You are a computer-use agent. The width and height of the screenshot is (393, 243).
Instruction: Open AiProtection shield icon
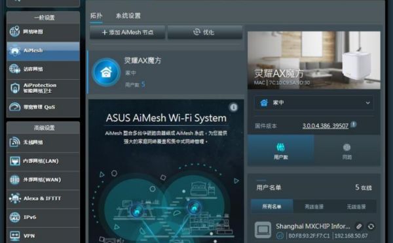click(14, 88)
